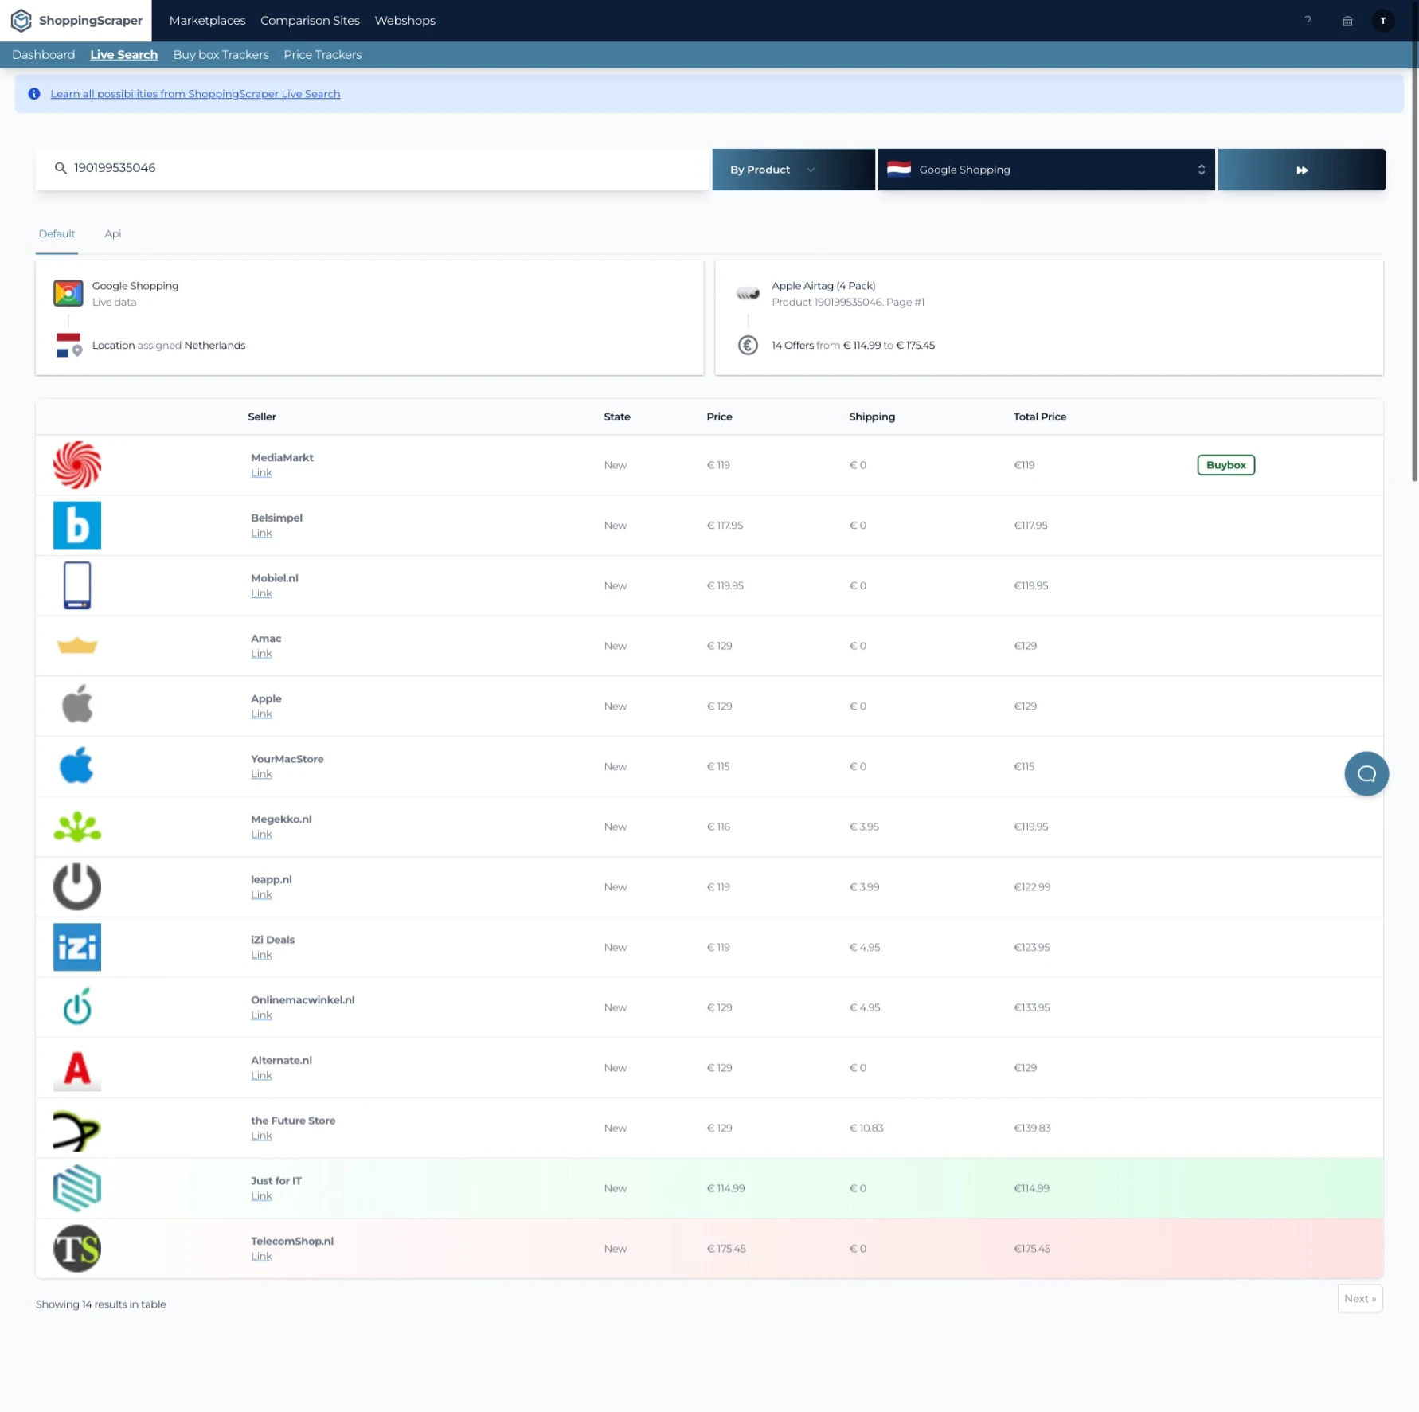Open the Megekko.nl seller link
This screenshot has height=1412, width=1419.
(x=261, y=834)
